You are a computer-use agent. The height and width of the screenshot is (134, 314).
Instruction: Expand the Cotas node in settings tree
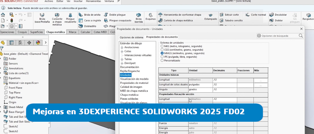[122, 51]
